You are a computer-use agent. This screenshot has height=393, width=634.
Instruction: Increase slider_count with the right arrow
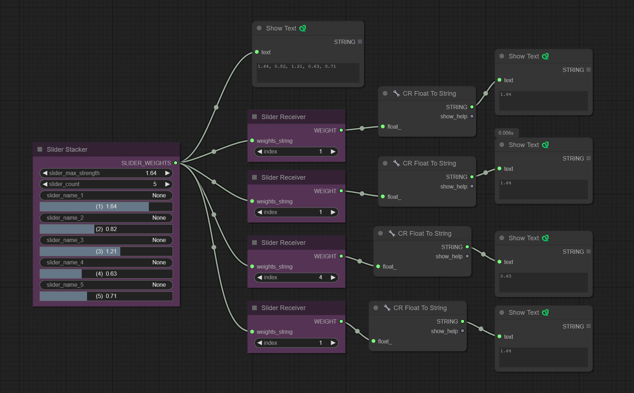click(x=167, y=184)
